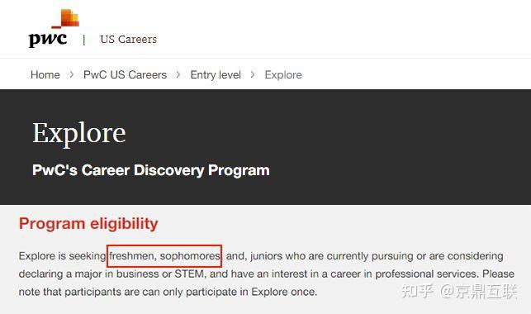
Task: Click the @京鼎互联 watermark handle
Action: click(478, 292)
